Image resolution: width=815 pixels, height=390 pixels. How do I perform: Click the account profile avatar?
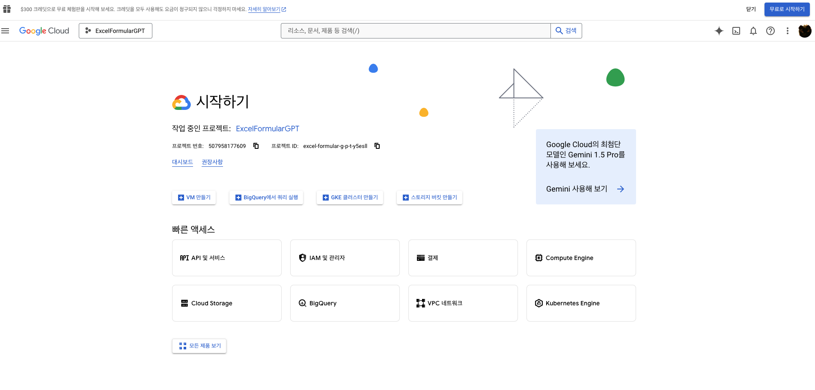(805, 31)
